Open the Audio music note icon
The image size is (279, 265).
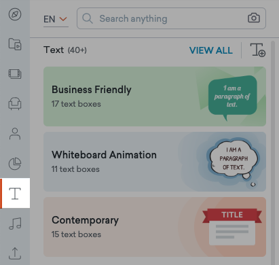point(15,224)
